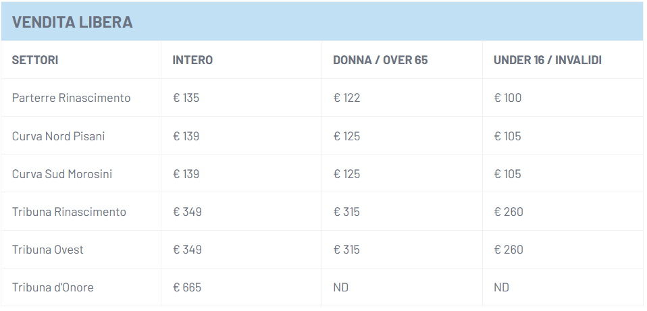
Task: Click Tribuna Ovest full price € 349
Action: tap(187, 250)
